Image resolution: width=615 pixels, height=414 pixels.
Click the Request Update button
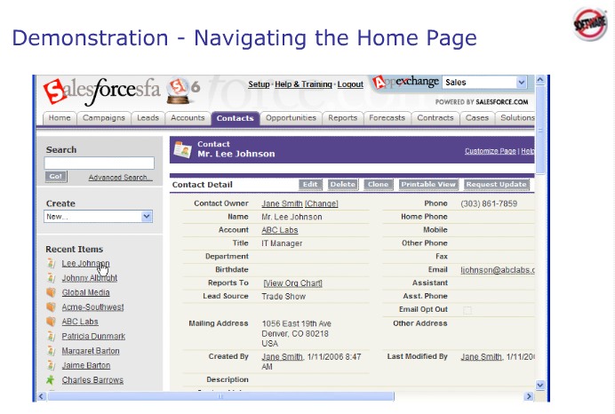click(x=496, y=185)
